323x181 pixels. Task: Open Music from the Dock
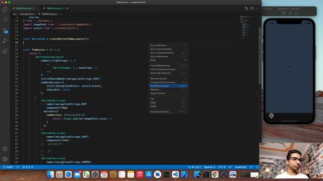click(140, 174)
